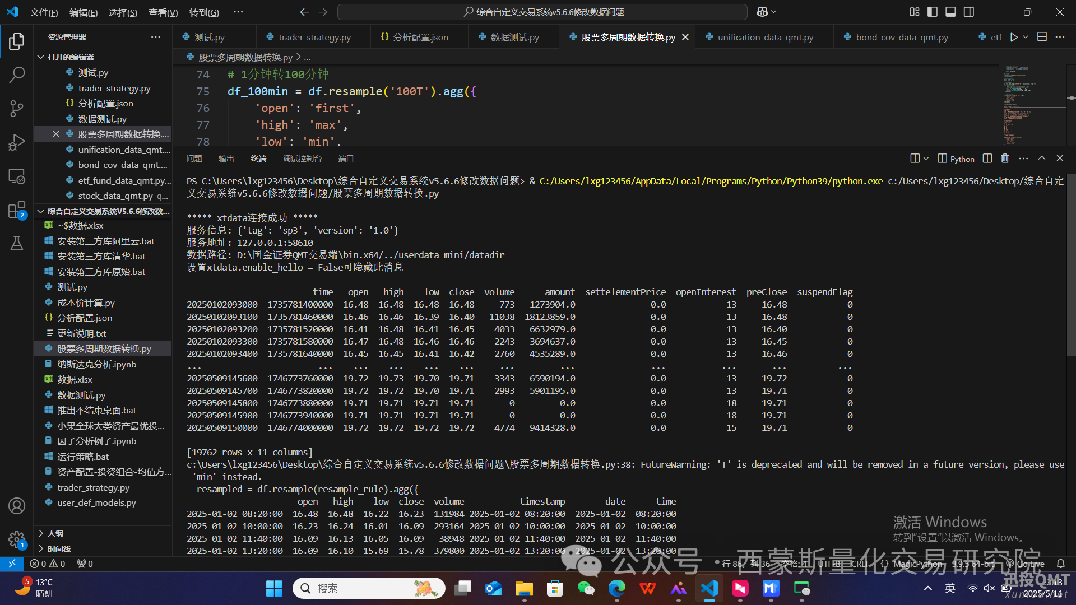
Task: Open 更新说明.txt in the file tree
Action: [82, 333]
